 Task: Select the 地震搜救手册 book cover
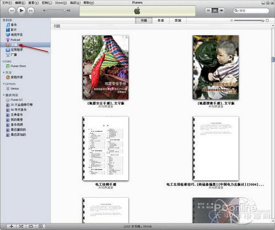pyautogui.click(x=216, y=67)
